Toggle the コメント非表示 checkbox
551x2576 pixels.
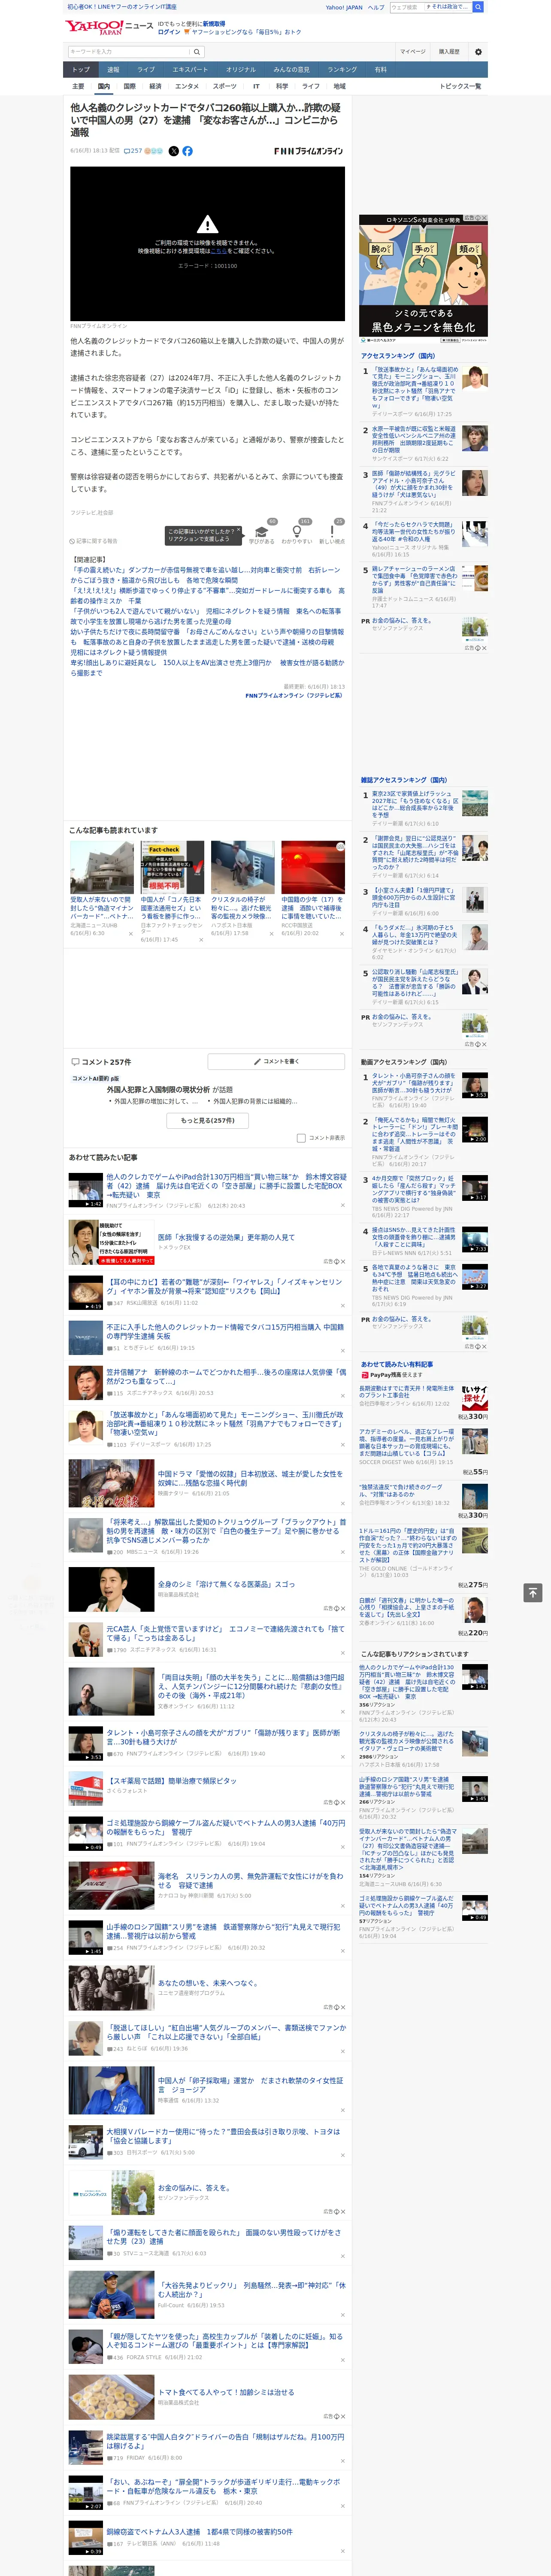pos(301,1138)
